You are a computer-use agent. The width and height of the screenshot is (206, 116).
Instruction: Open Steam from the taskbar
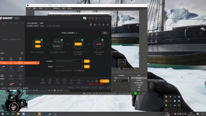pyautogui.click(x=50, y=114)
